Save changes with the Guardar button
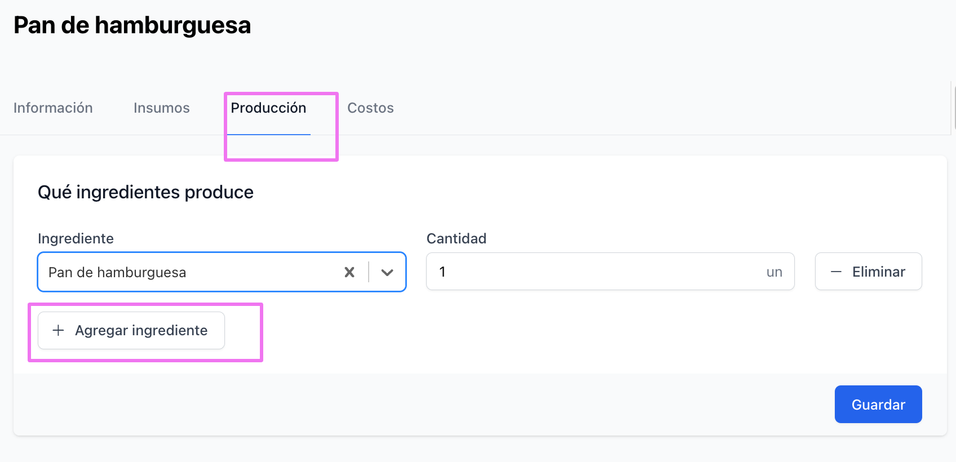 point(878,404)
